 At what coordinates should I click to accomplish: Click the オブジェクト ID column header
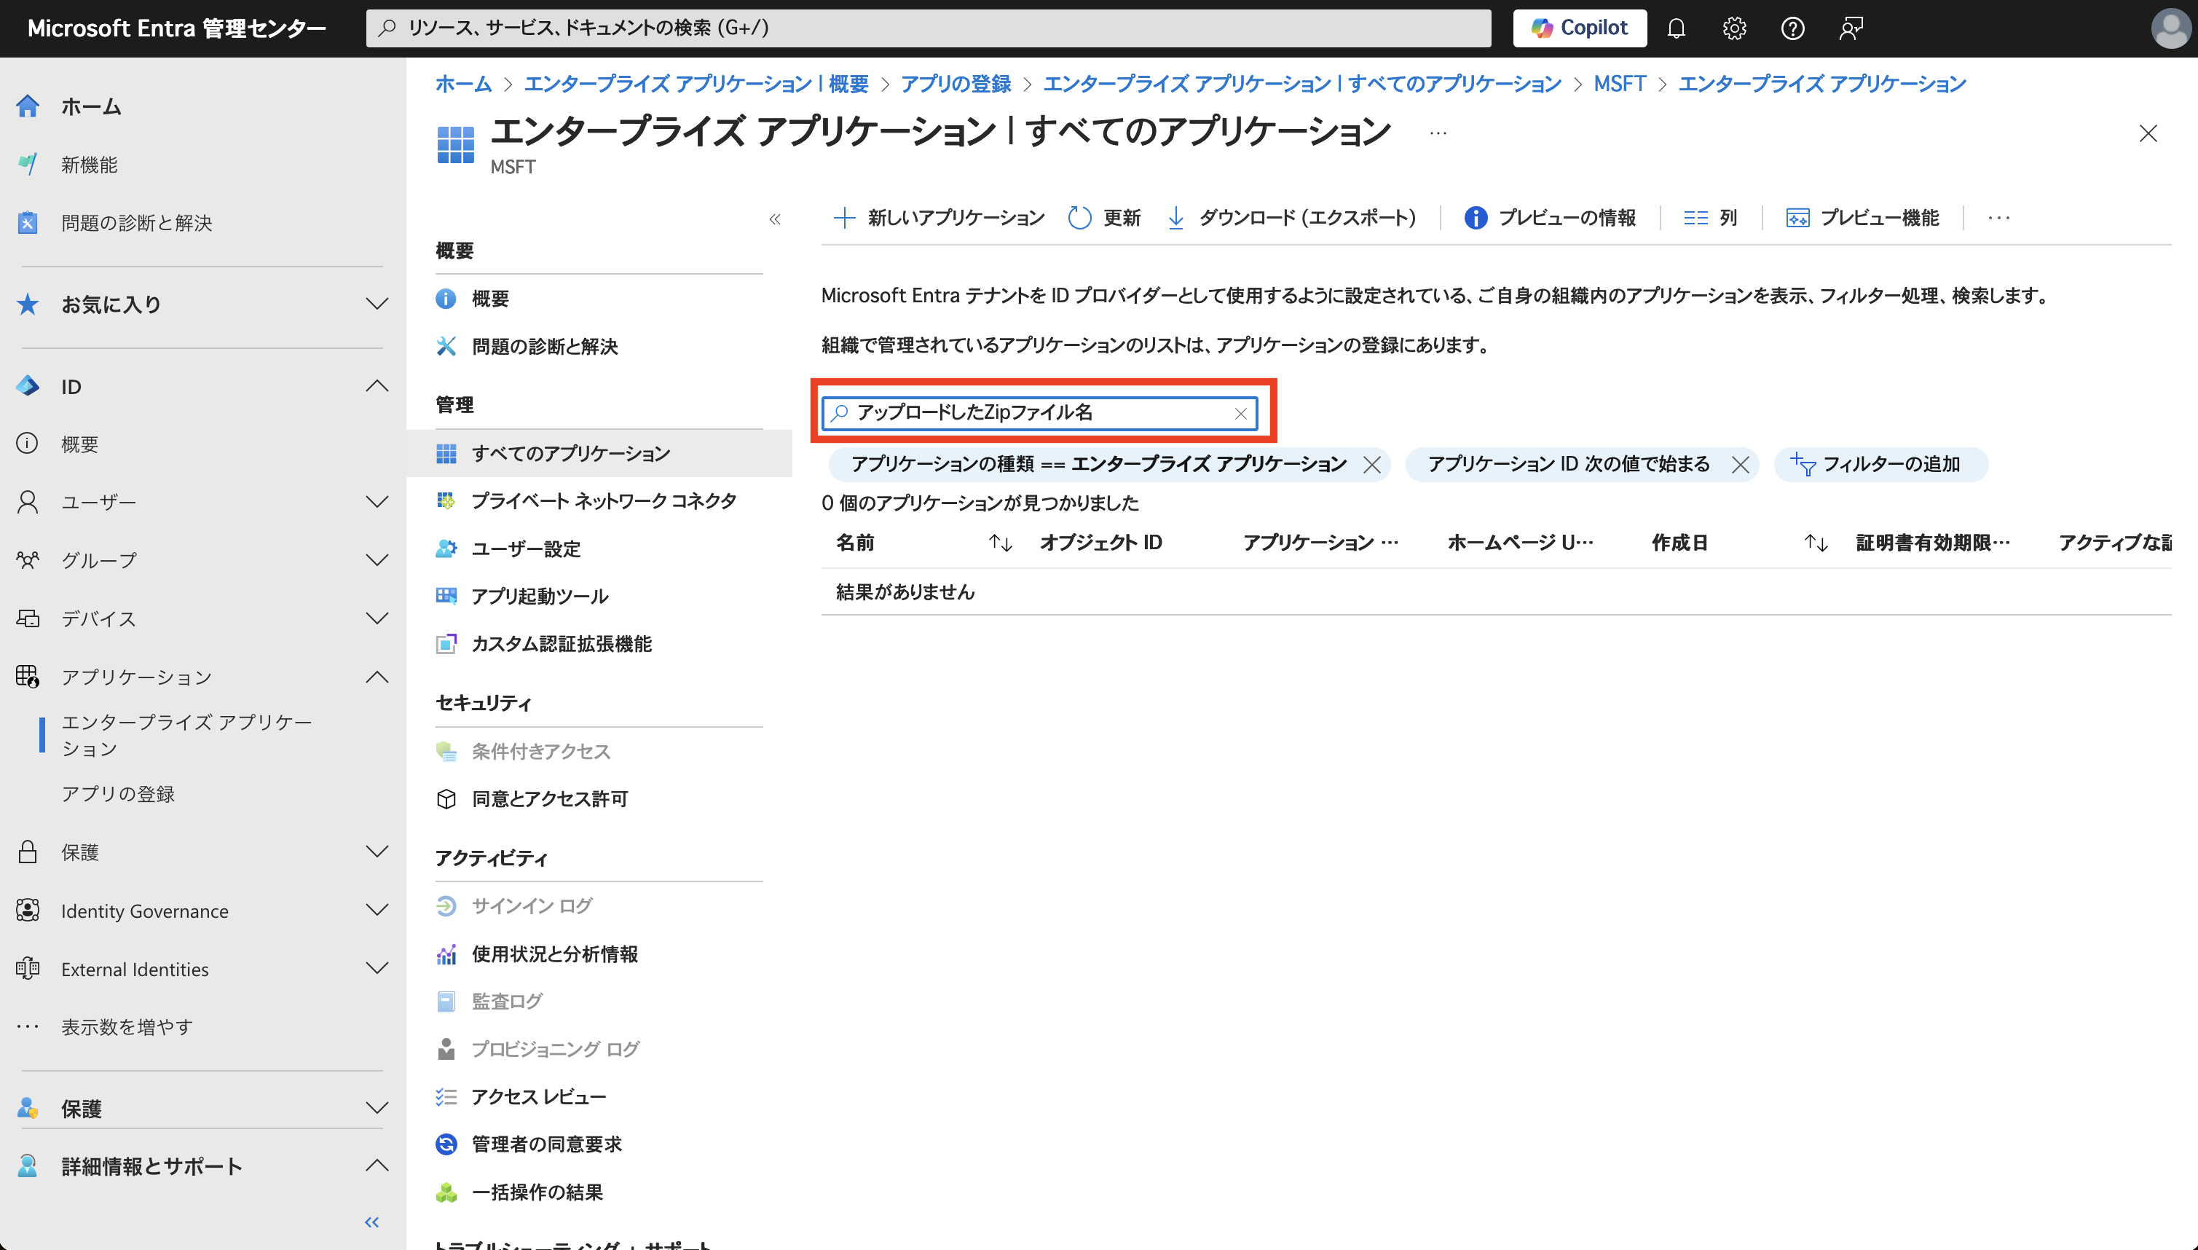[x=1101, y=543]
